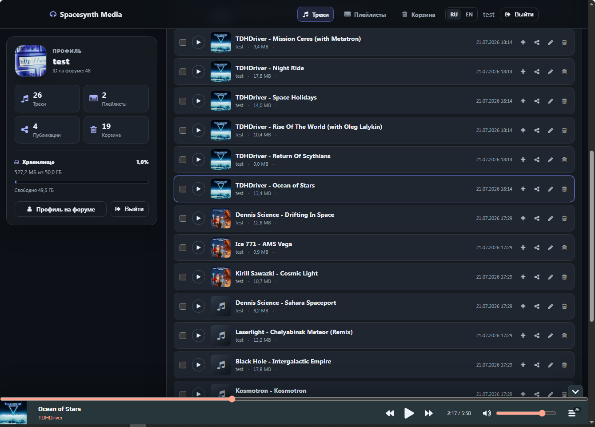Image resolution: width=595 pixels, height=427 pixels.
Task: Open the Плейлисты tab
Action: coord(365,15)
